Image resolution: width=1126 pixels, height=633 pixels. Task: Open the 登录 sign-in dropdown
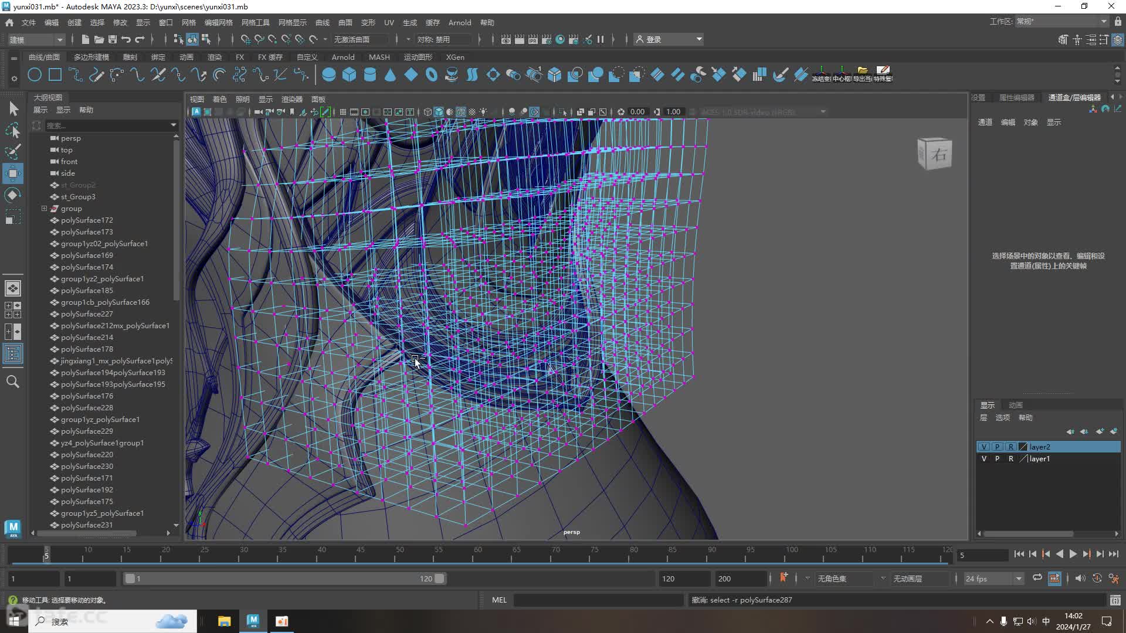669,39
